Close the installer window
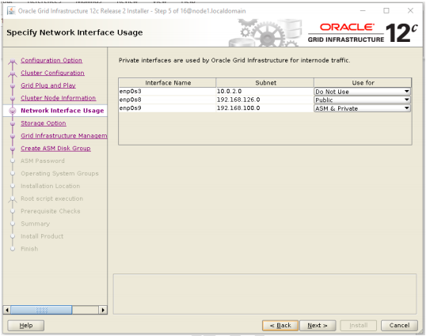426x336 pixels. pos(410,10)
